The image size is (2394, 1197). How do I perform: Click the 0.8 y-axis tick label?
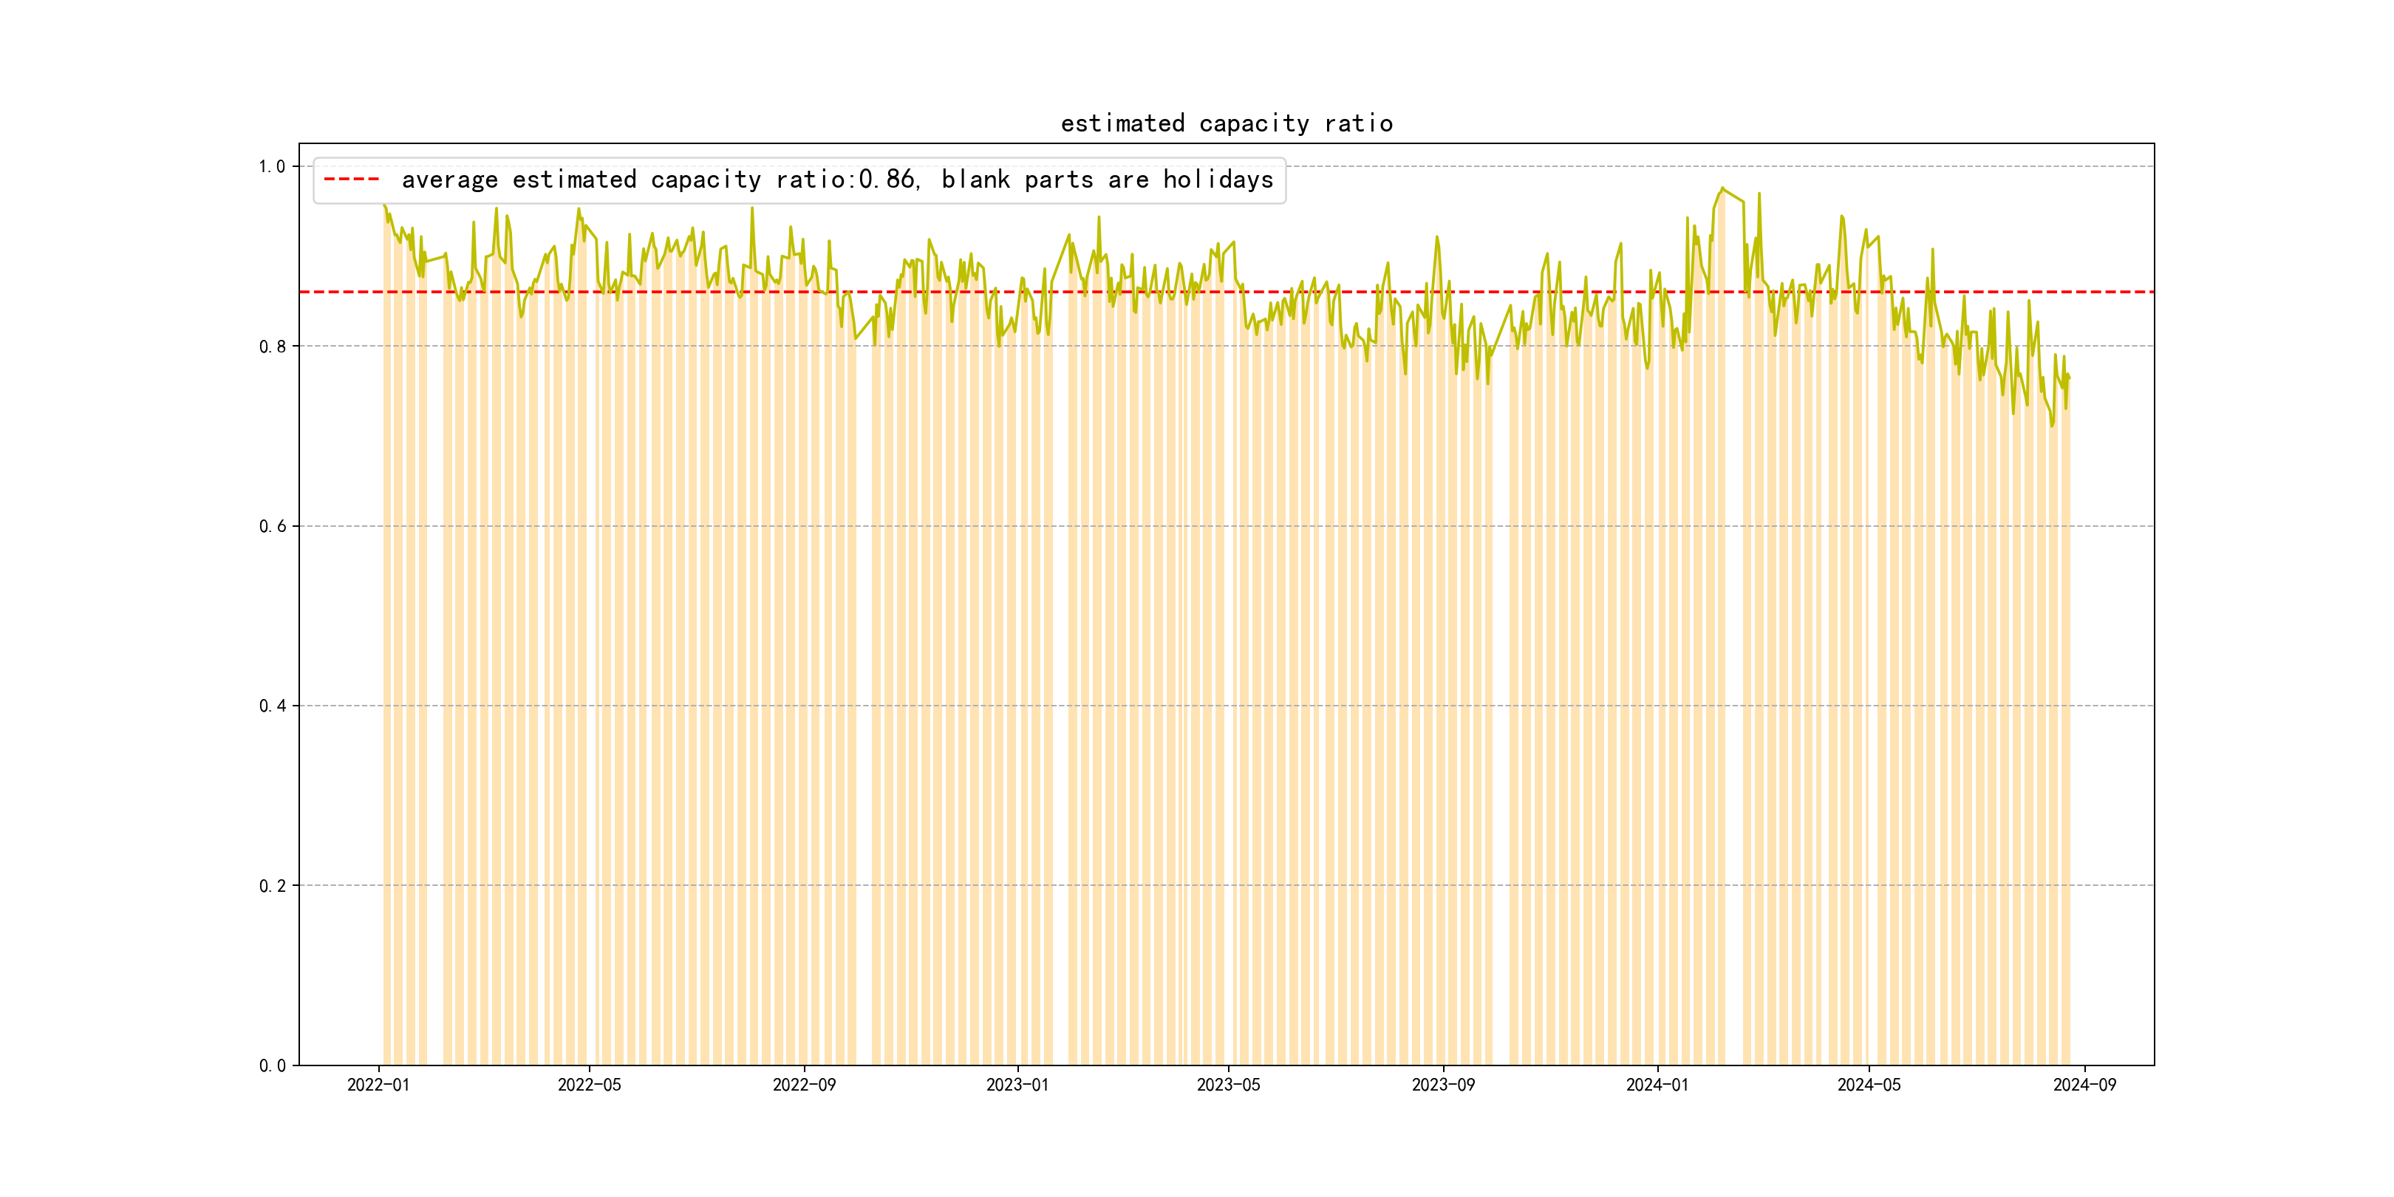coord(271,347)
